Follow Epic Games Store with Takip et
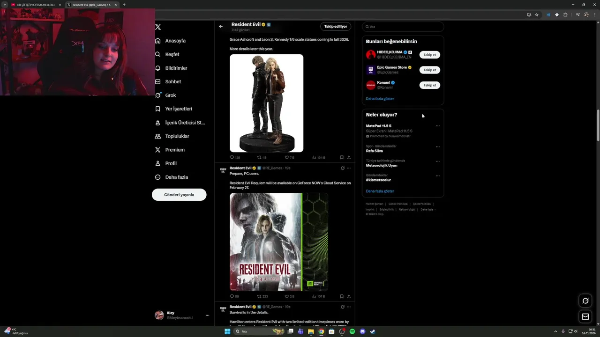Viewport: 600px width, 337px height. pos(429,70)
